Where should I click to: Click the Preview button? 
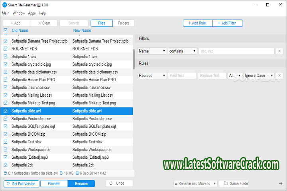(x=54, y=183)
